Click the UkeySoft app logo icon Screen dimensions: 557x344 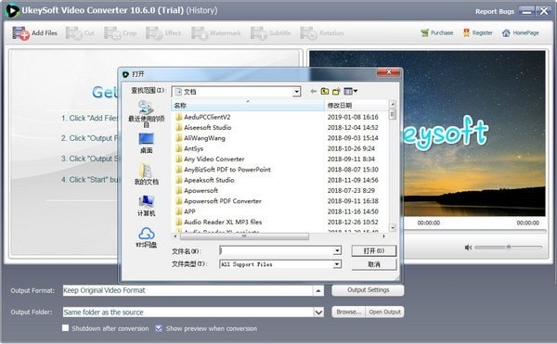point(12,10)
